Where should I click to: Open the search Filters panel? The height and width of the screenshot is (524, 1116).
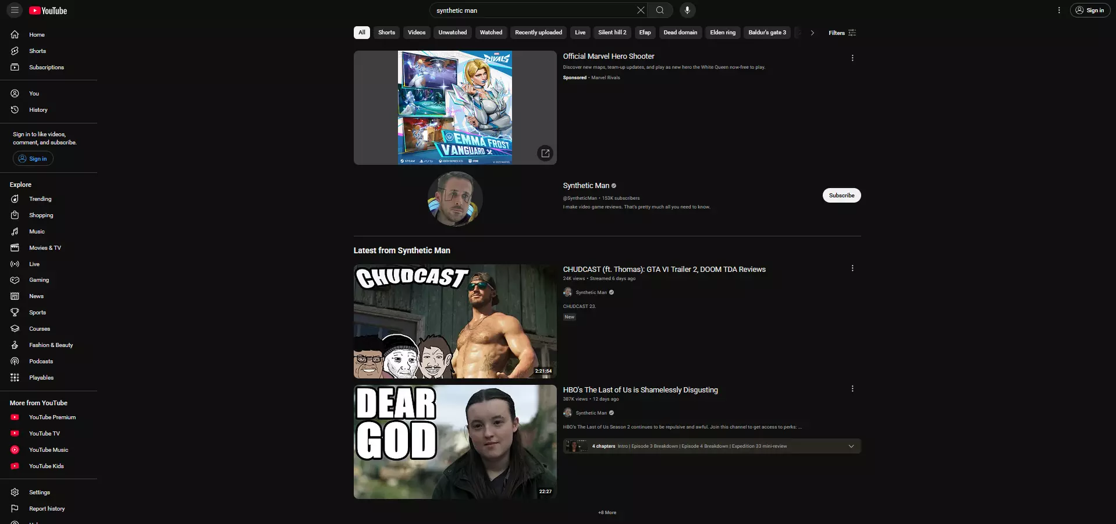click(x=842, y=33)
